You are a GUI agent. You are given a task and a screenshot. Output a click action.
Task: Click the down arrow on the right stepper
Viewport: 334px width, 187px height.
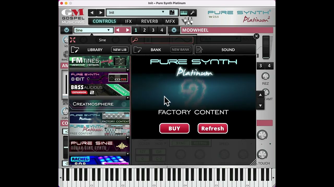coord(260,106)
